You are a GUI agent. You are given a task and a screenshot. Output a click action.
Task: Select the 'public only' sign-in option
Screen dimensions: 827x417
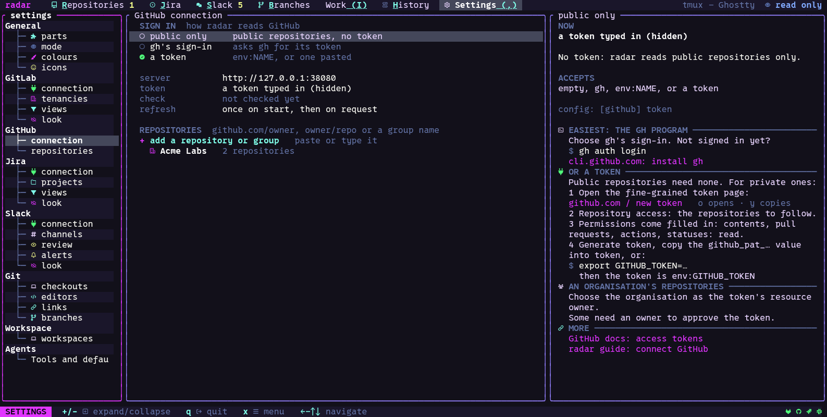coord(336,36)
